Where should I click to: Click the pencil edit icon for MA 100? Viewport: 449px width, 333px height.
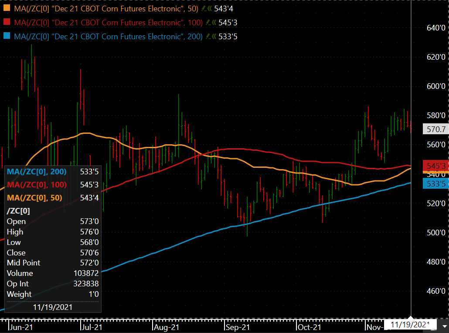pyautogui.click(x=208, y=22)
